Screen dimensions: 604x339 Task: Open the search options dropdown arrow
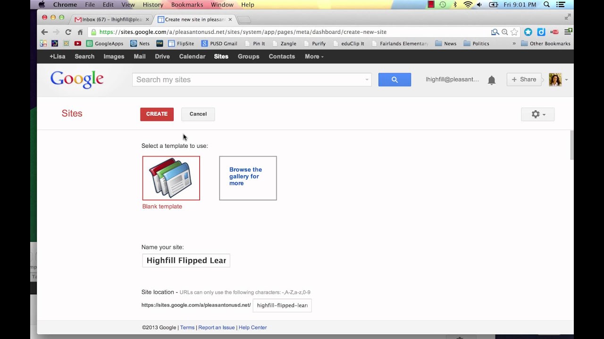[367, 80]
